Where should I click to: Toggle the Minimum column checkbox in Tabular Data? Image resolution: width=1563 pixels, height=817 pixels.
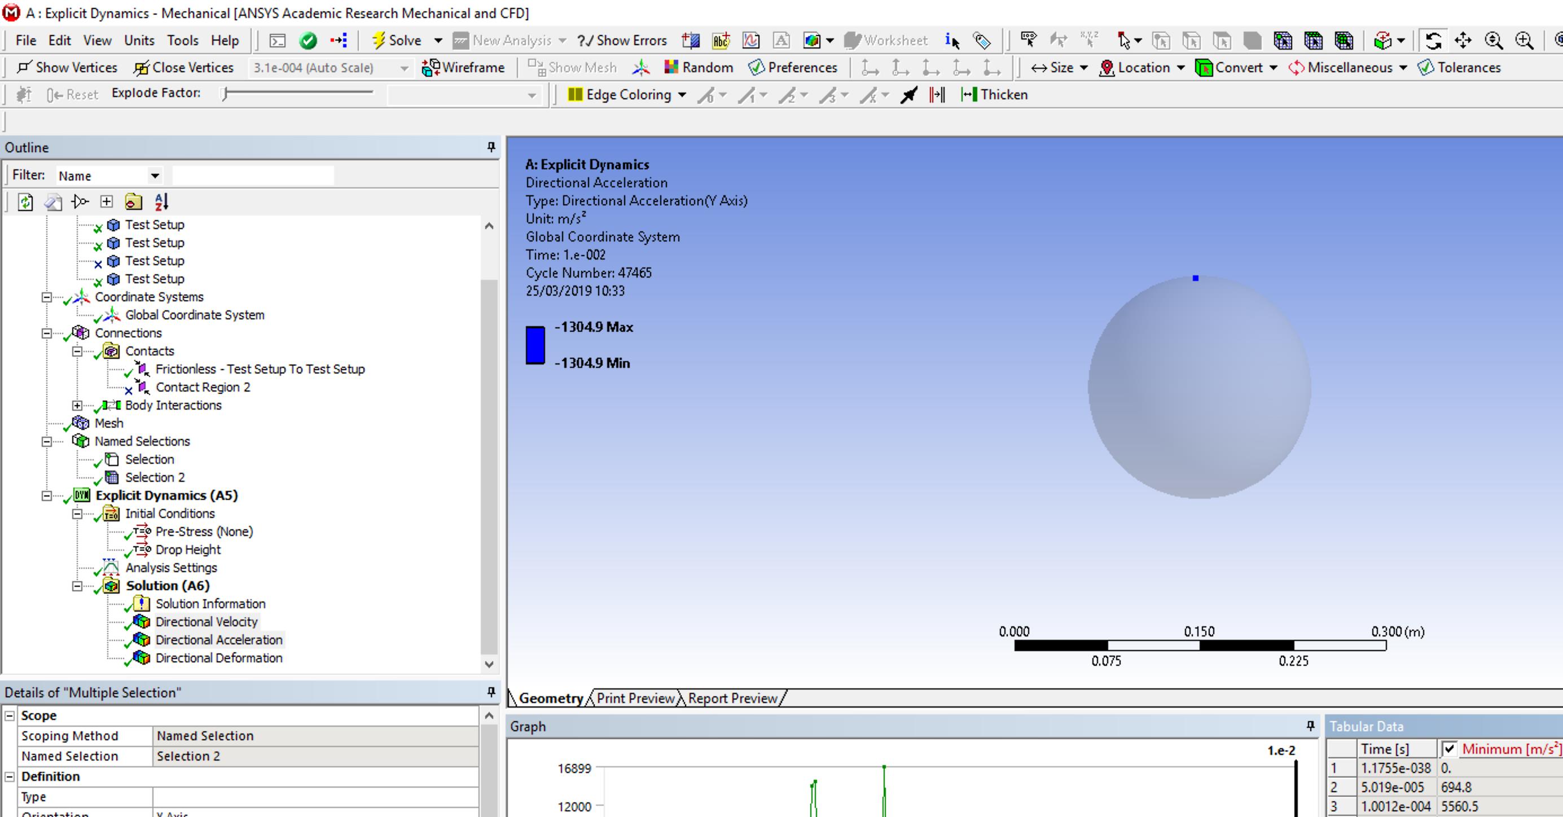coord(1449,749)
